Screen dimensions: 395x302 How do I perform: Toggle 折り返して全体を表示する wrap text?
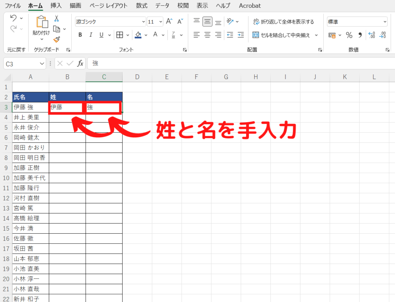(x=284, y=22)
